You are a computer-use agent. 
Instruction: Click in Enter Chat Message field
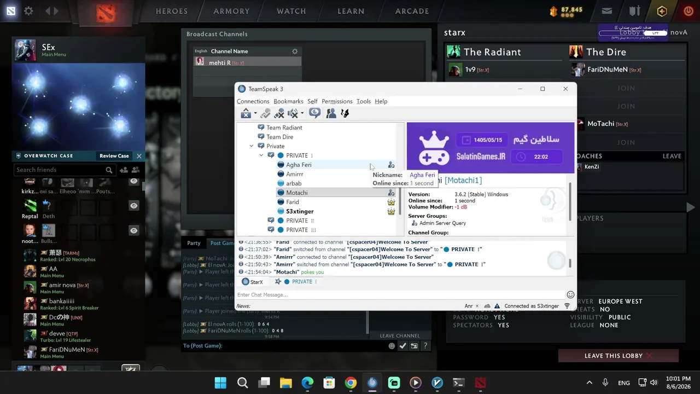[400, 294]
